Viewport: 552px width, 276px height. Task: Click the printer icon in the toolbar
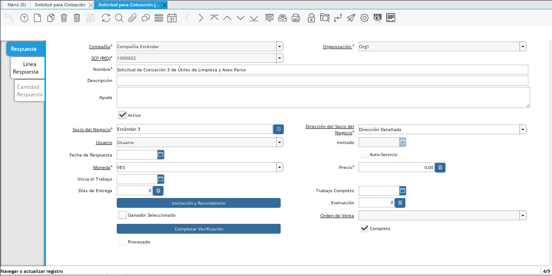coord(296,18)
